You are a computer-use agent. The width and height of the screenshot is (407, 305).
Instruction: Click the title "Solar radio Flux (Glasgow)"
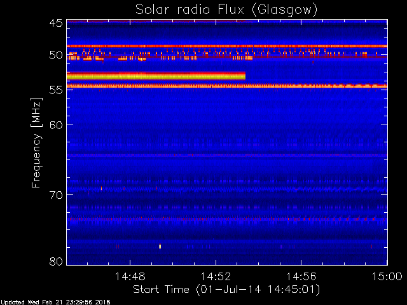pyautogui.click(x=226, y=10)
